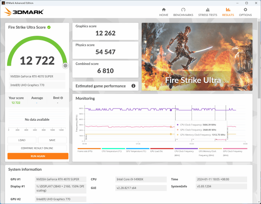The width and height of the screenshot is (261, 204).
Task: Select the RESULTS menu label
Action: pos(228,15)
